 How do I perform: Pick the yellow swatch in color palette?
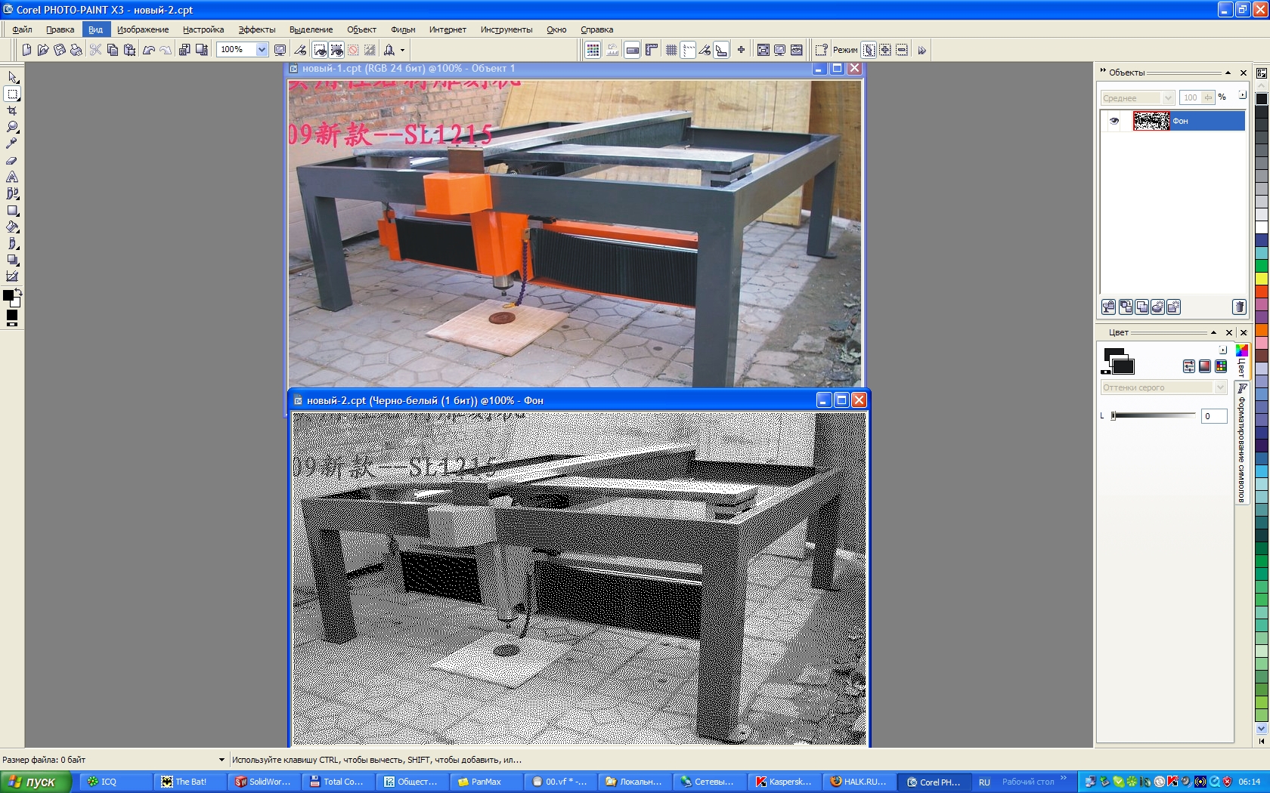click(x=1261, y=279)
